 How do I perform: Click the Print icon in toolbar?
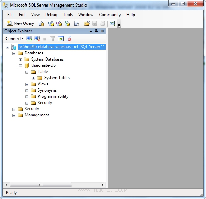102,24
